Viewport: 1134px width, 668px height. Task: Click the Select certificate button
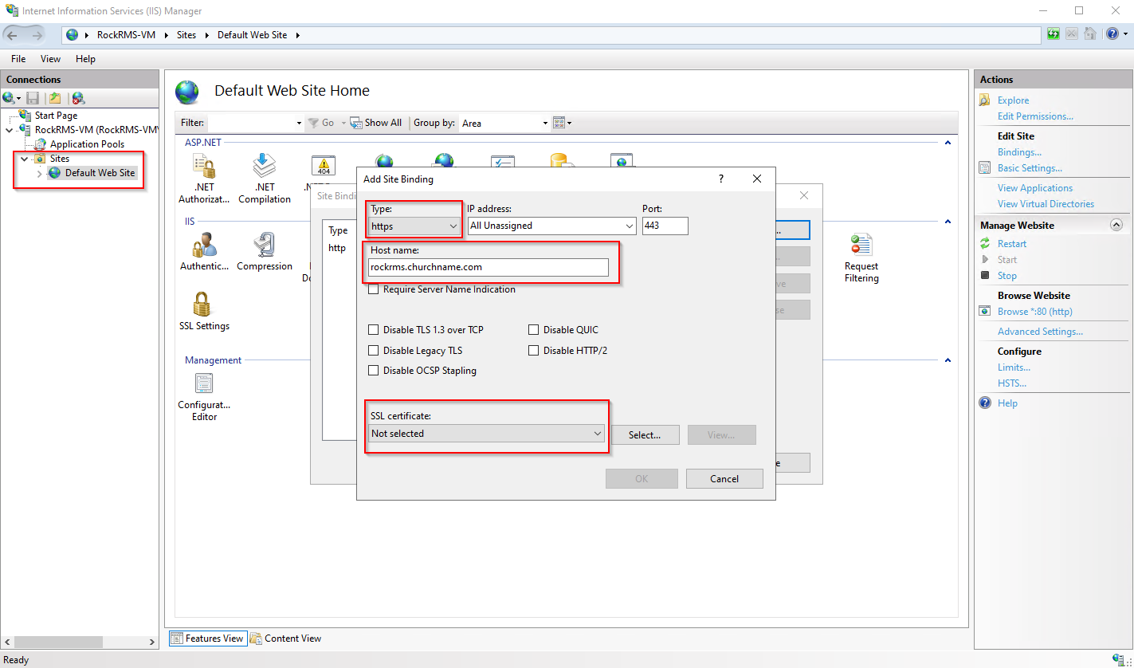pos(645,434)
